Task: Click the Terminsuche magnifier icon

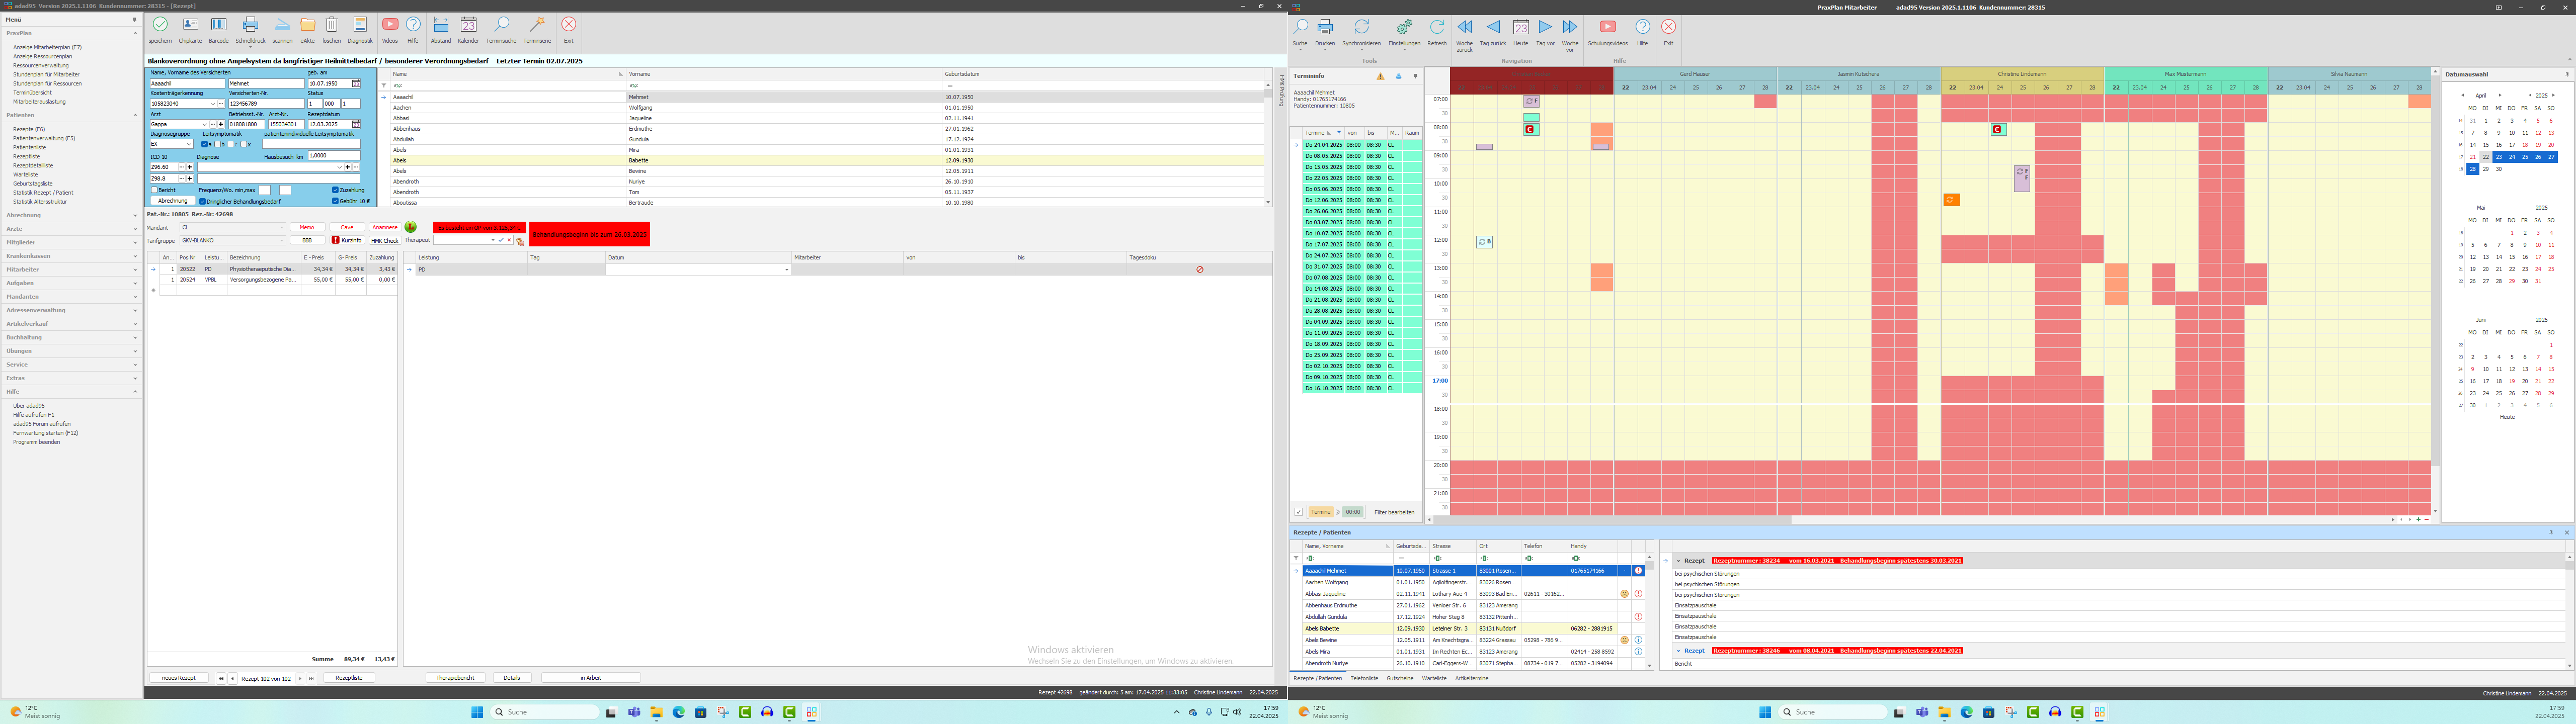Action: click(501, 25)
